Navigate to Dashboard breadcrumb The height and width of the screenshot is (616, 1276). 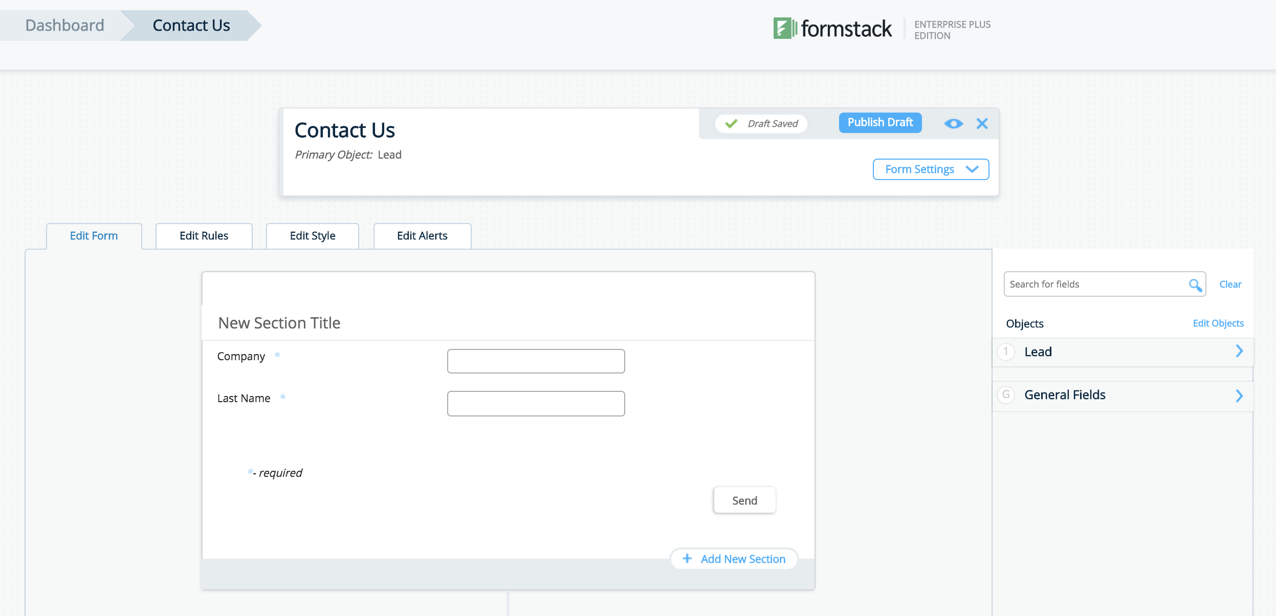point(64,25)
